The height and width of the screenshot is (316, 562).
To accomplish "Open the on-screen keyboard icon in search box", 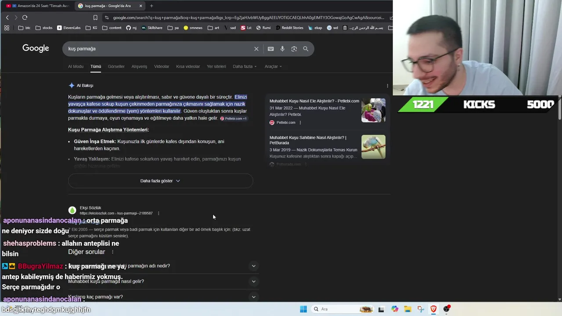I will click(271, 49).
